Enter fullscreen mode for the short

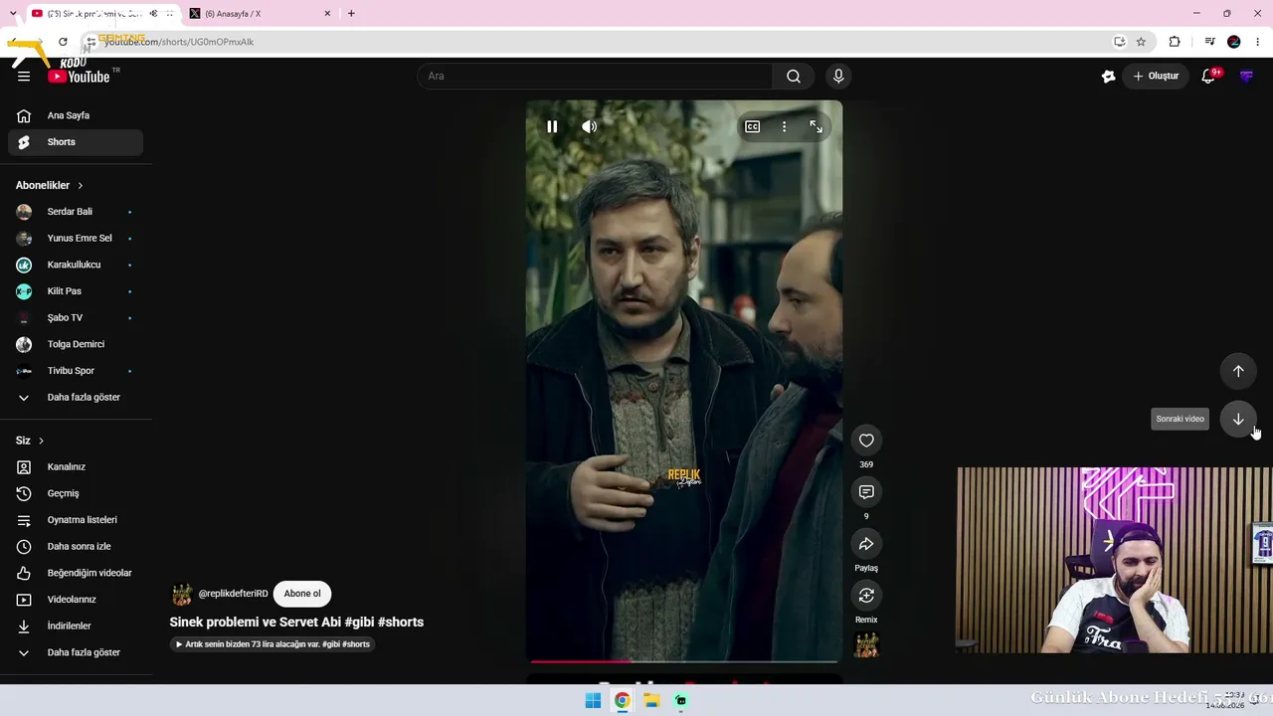[816, 126]
